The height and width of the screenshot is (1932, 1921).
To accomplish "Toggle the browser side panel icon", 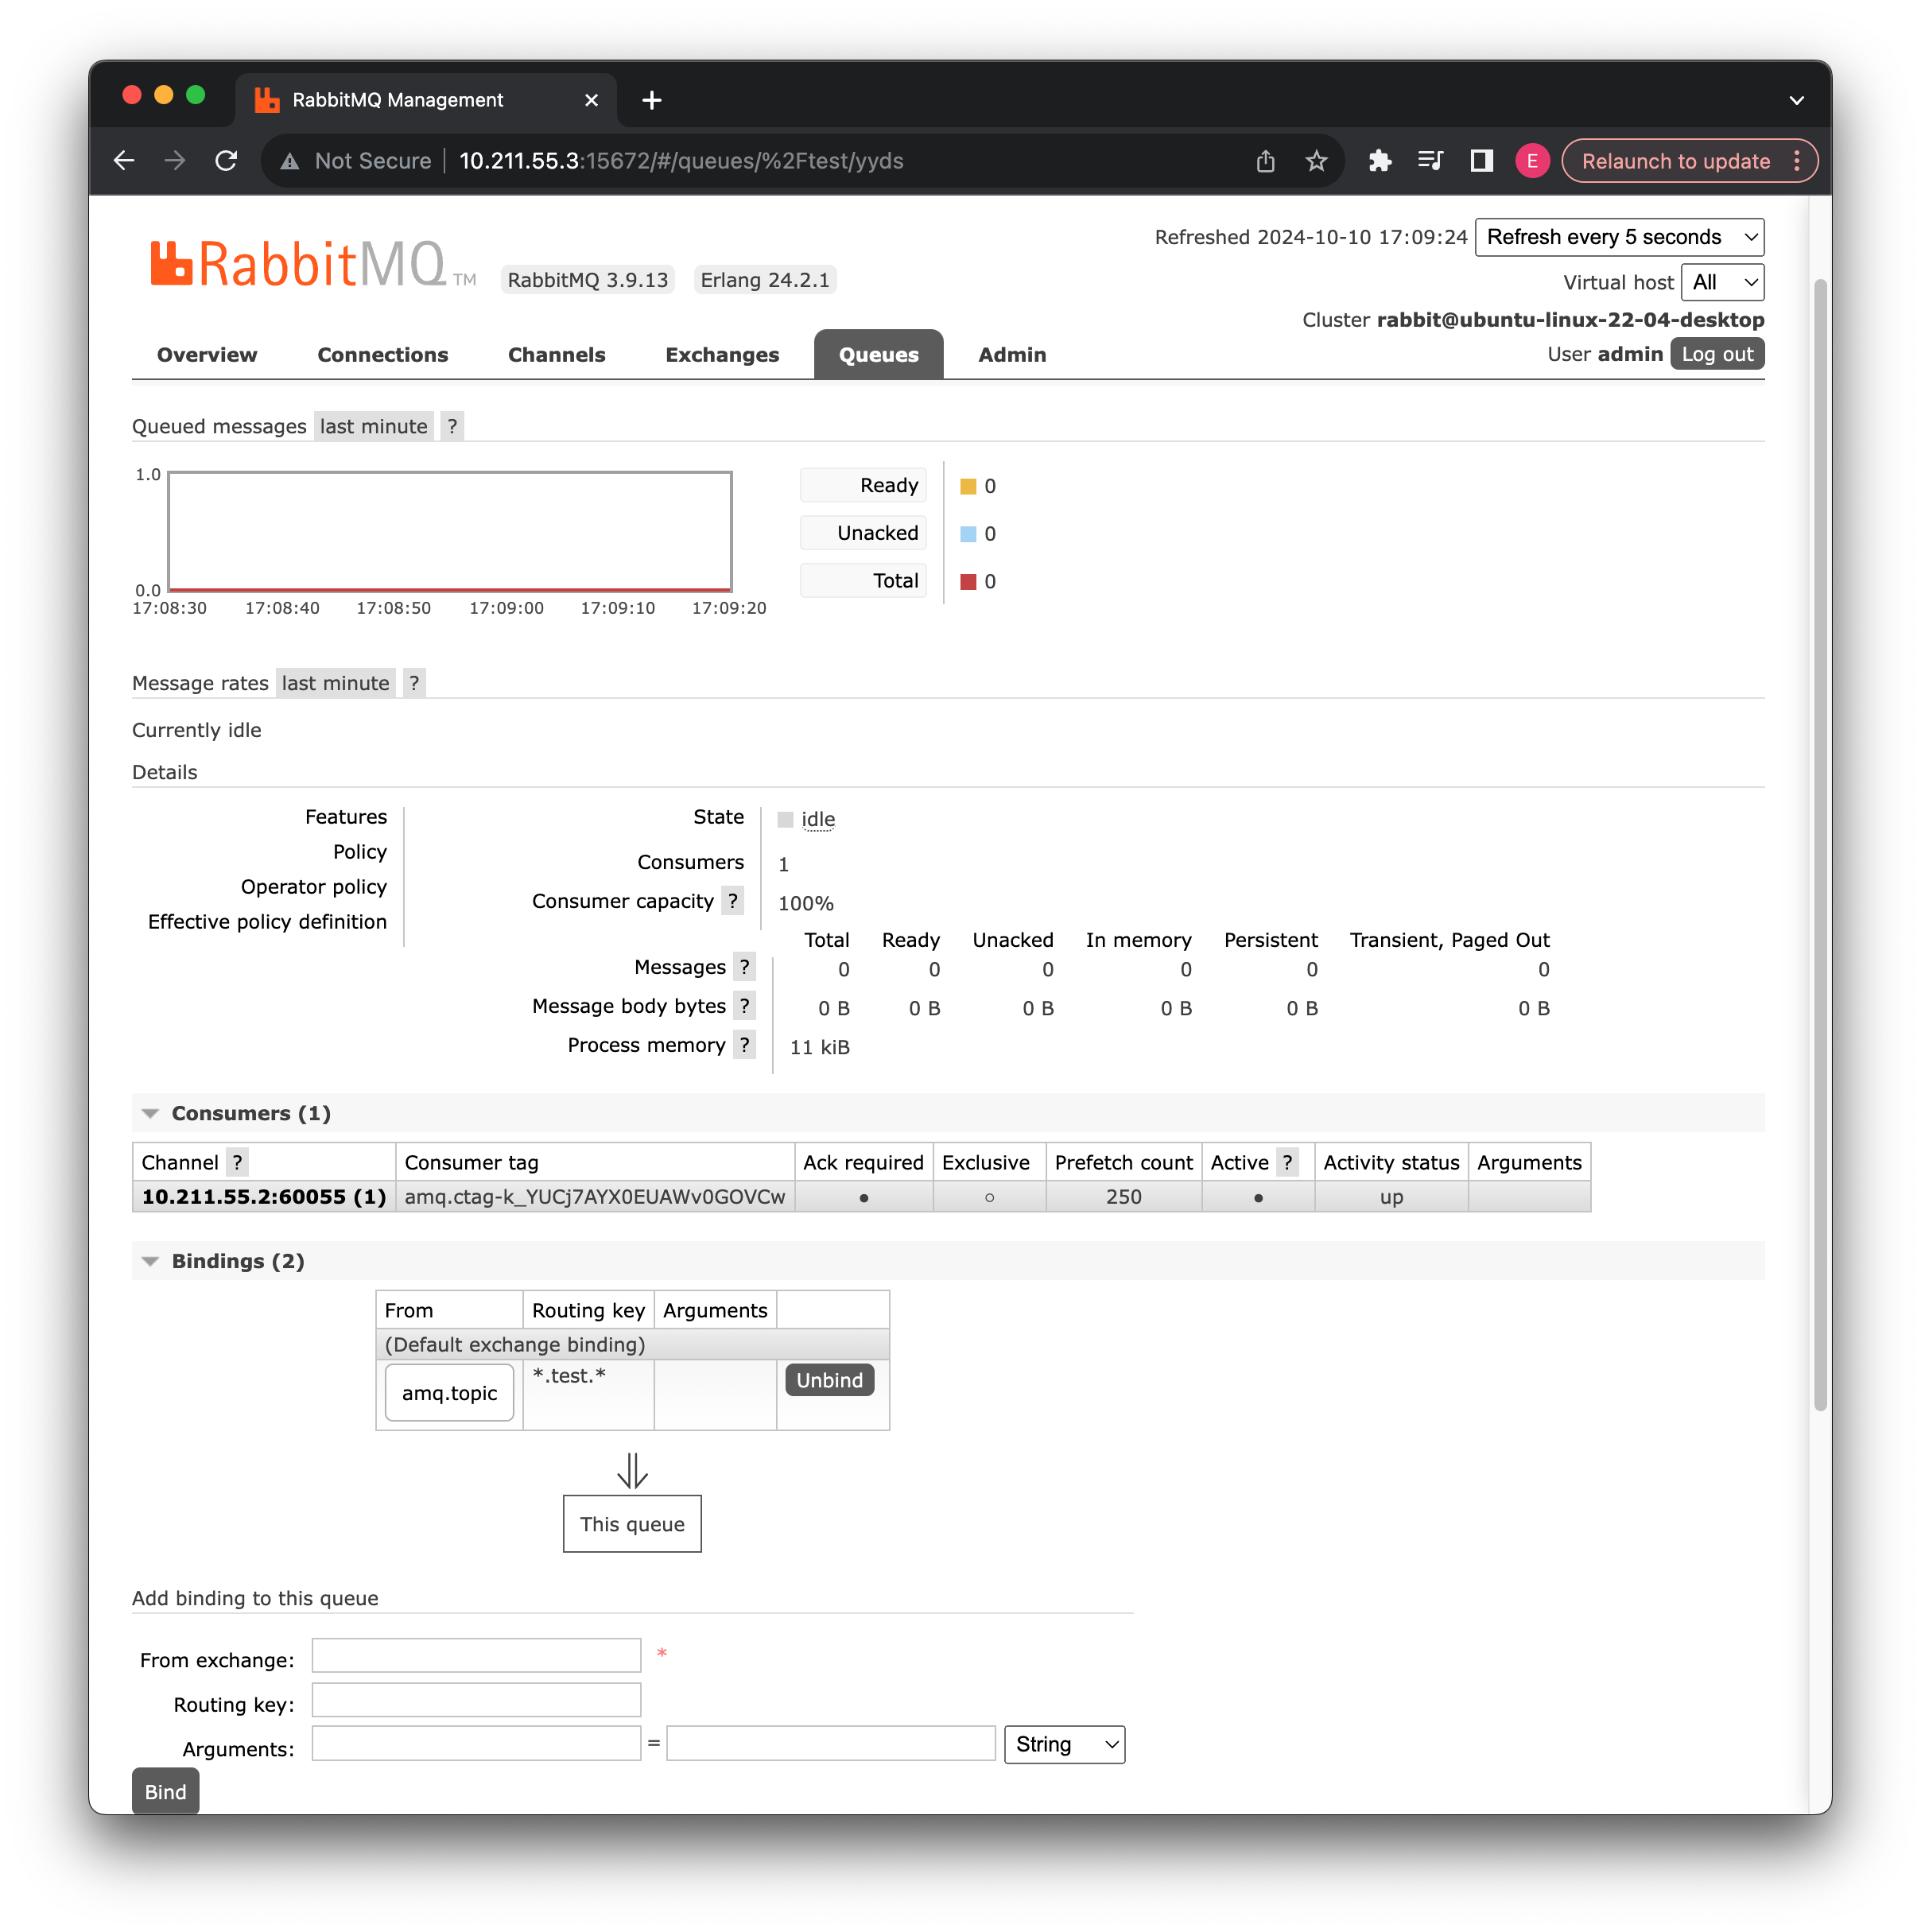I will tap(1481, 161).
